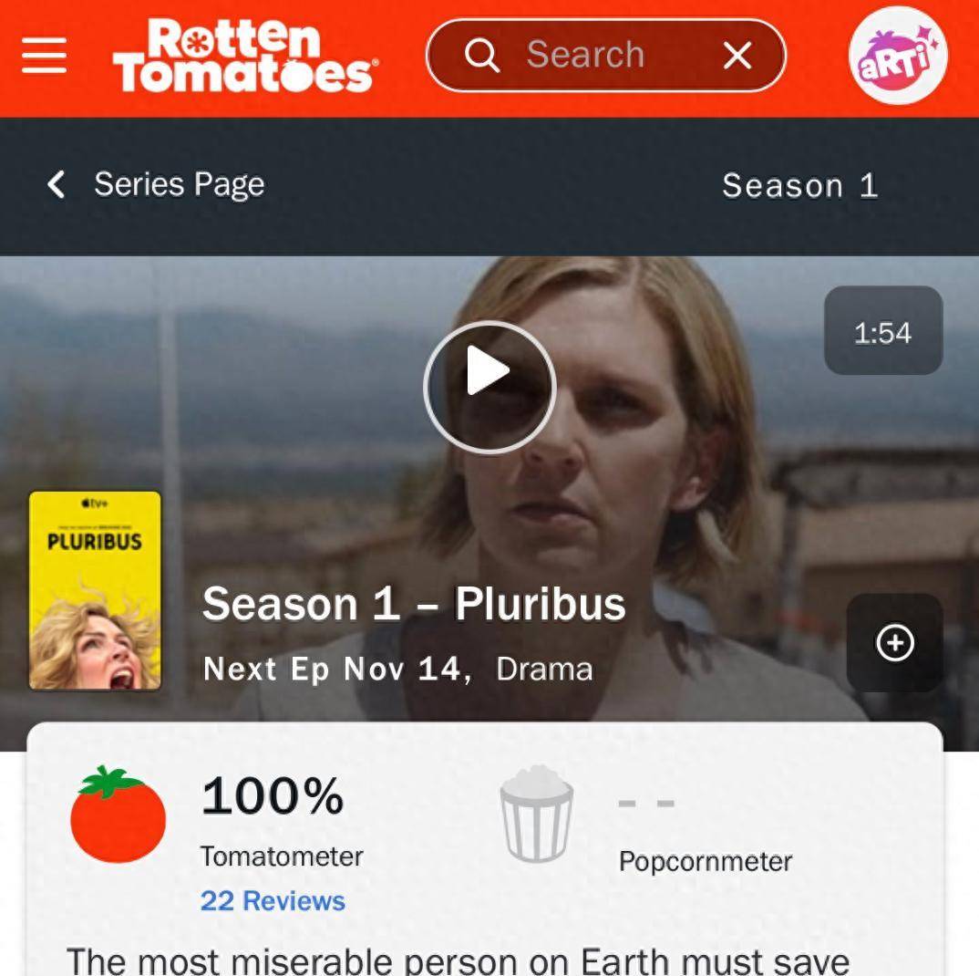
Task: Open the hamburger menu
Action: 44,55
